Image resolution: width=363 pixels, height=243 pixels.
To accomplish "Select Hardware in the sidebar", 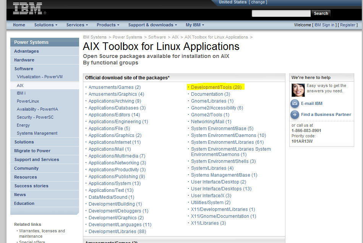I will click(x=45, y=60).
